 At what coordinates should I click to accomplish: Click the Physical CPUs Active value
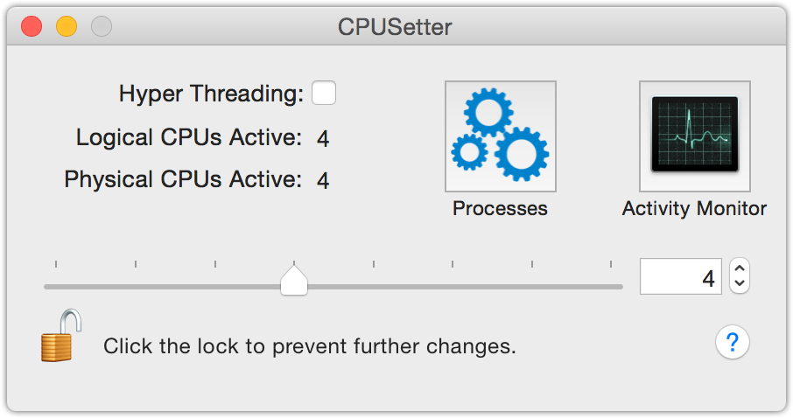323,180
